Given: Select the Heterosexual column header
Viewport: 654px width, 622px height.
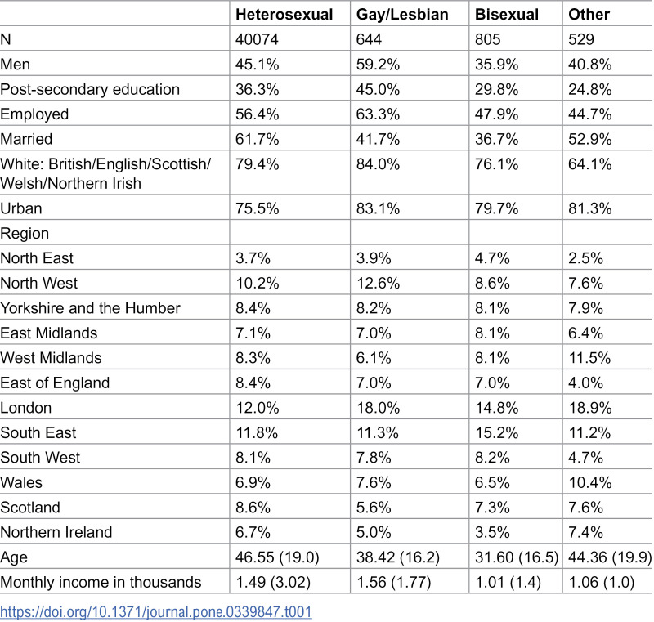Looking at the screenshot, I should coord(284,15).
